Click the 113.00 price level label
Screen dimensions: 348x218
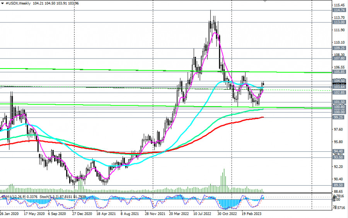point(339,22)
